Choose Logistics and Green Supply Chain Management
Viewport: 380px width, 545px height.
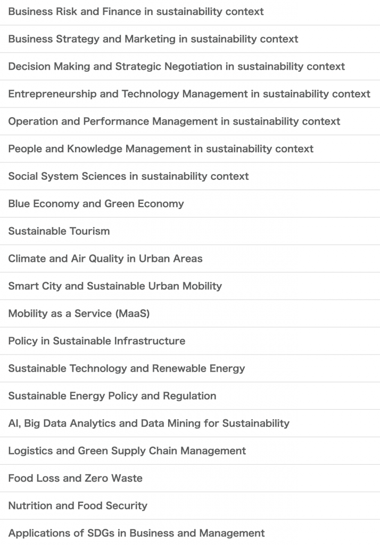[190, 451]
